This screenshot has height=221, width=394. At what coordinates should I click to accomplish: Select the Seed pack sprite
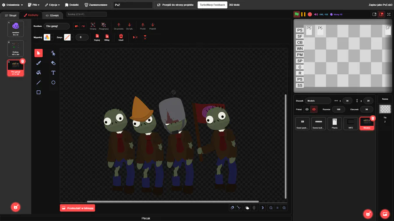tap(302, 124)
